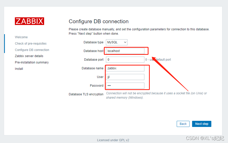This screenshot has height=143, width=228.
Task: Select Zabbix server details step
Action: [x=29, y=56]
